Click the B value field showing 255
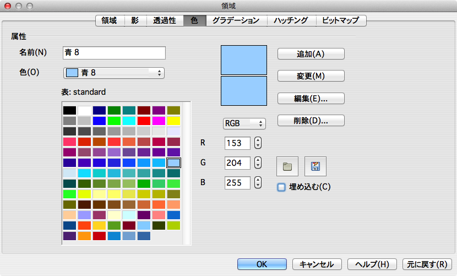 pos(237,183)
